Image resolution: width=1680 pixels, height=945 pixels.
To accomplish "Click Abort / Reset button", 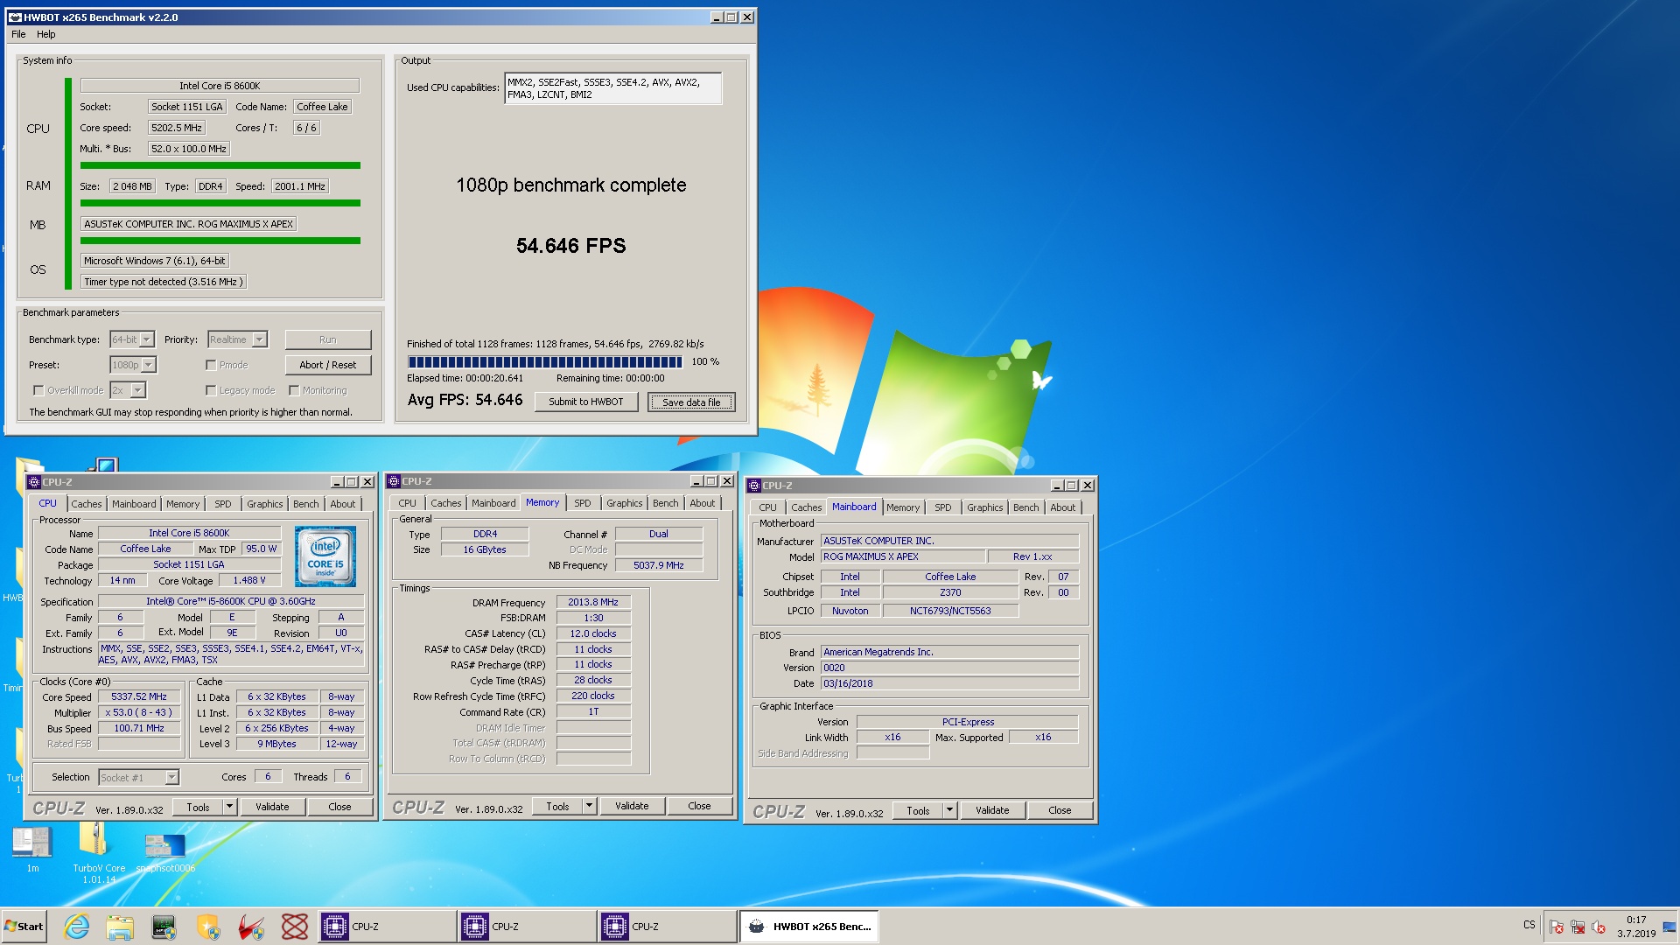I will tap(328, 365).
